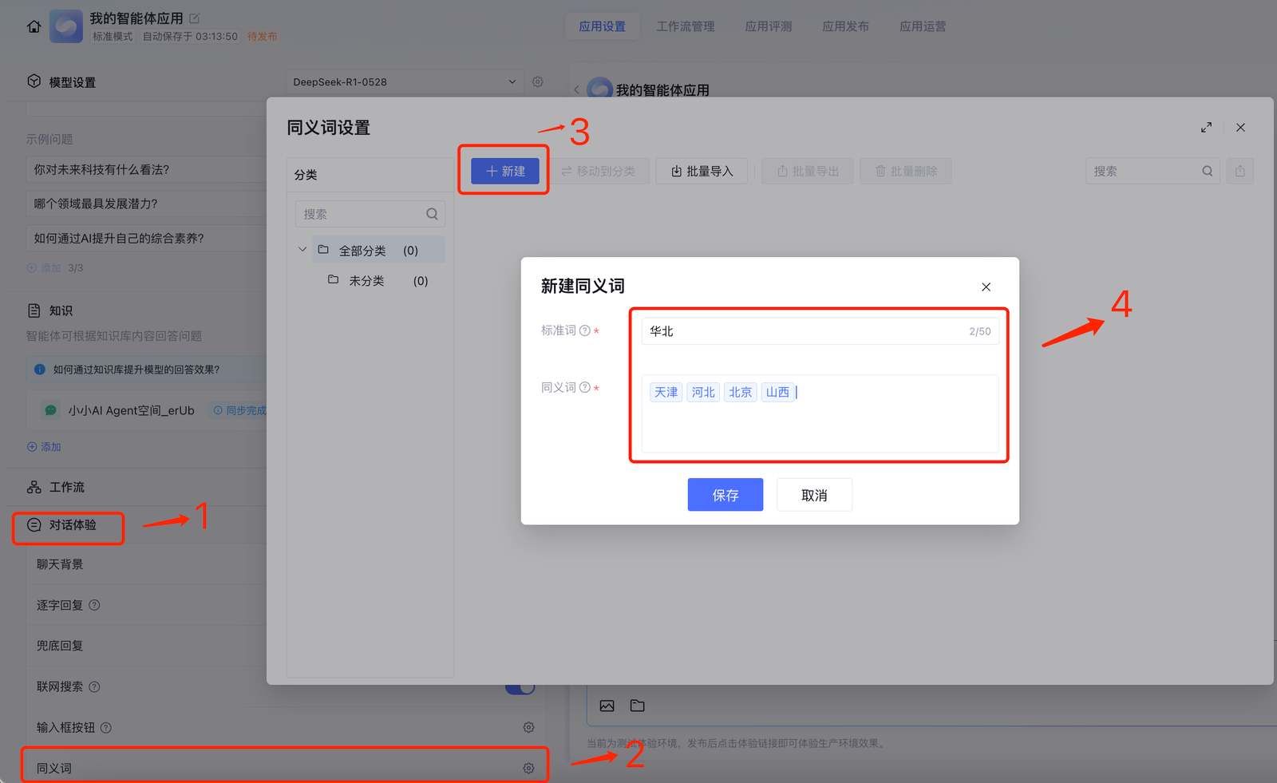Expand synonym settings dialog to fullscreen
Viewport: 1277px width, 783px height.
pos(1206,128)
